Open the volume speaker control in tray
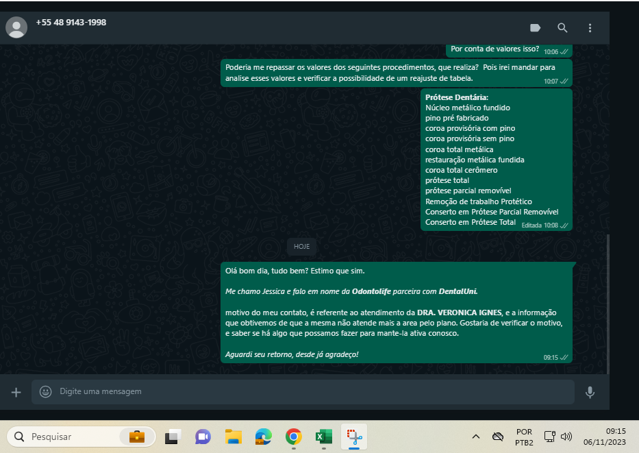 point(566,437)
